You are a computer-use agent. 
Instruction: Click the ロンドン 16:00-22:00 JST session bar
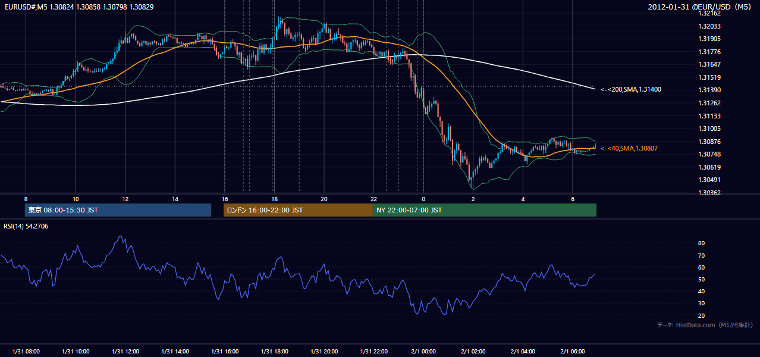click(x=298, y=210)
